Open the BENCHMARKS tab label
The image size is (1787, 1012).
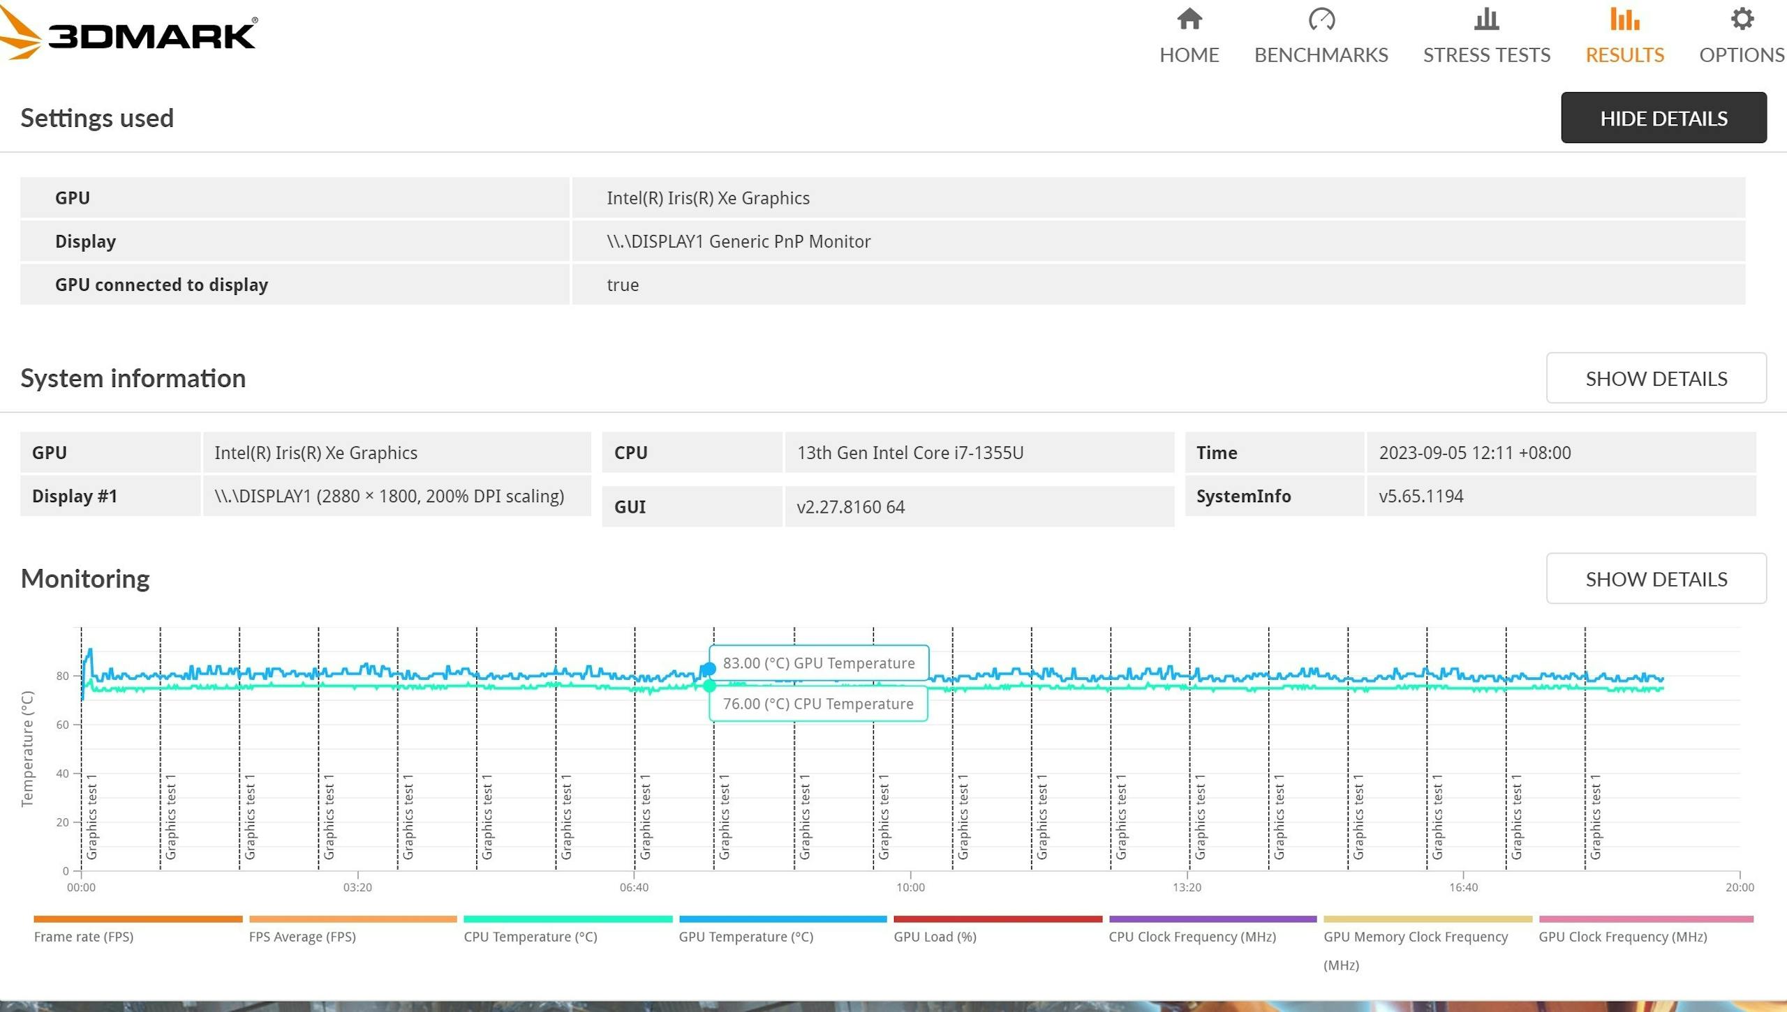click(x=1321, y=55)
